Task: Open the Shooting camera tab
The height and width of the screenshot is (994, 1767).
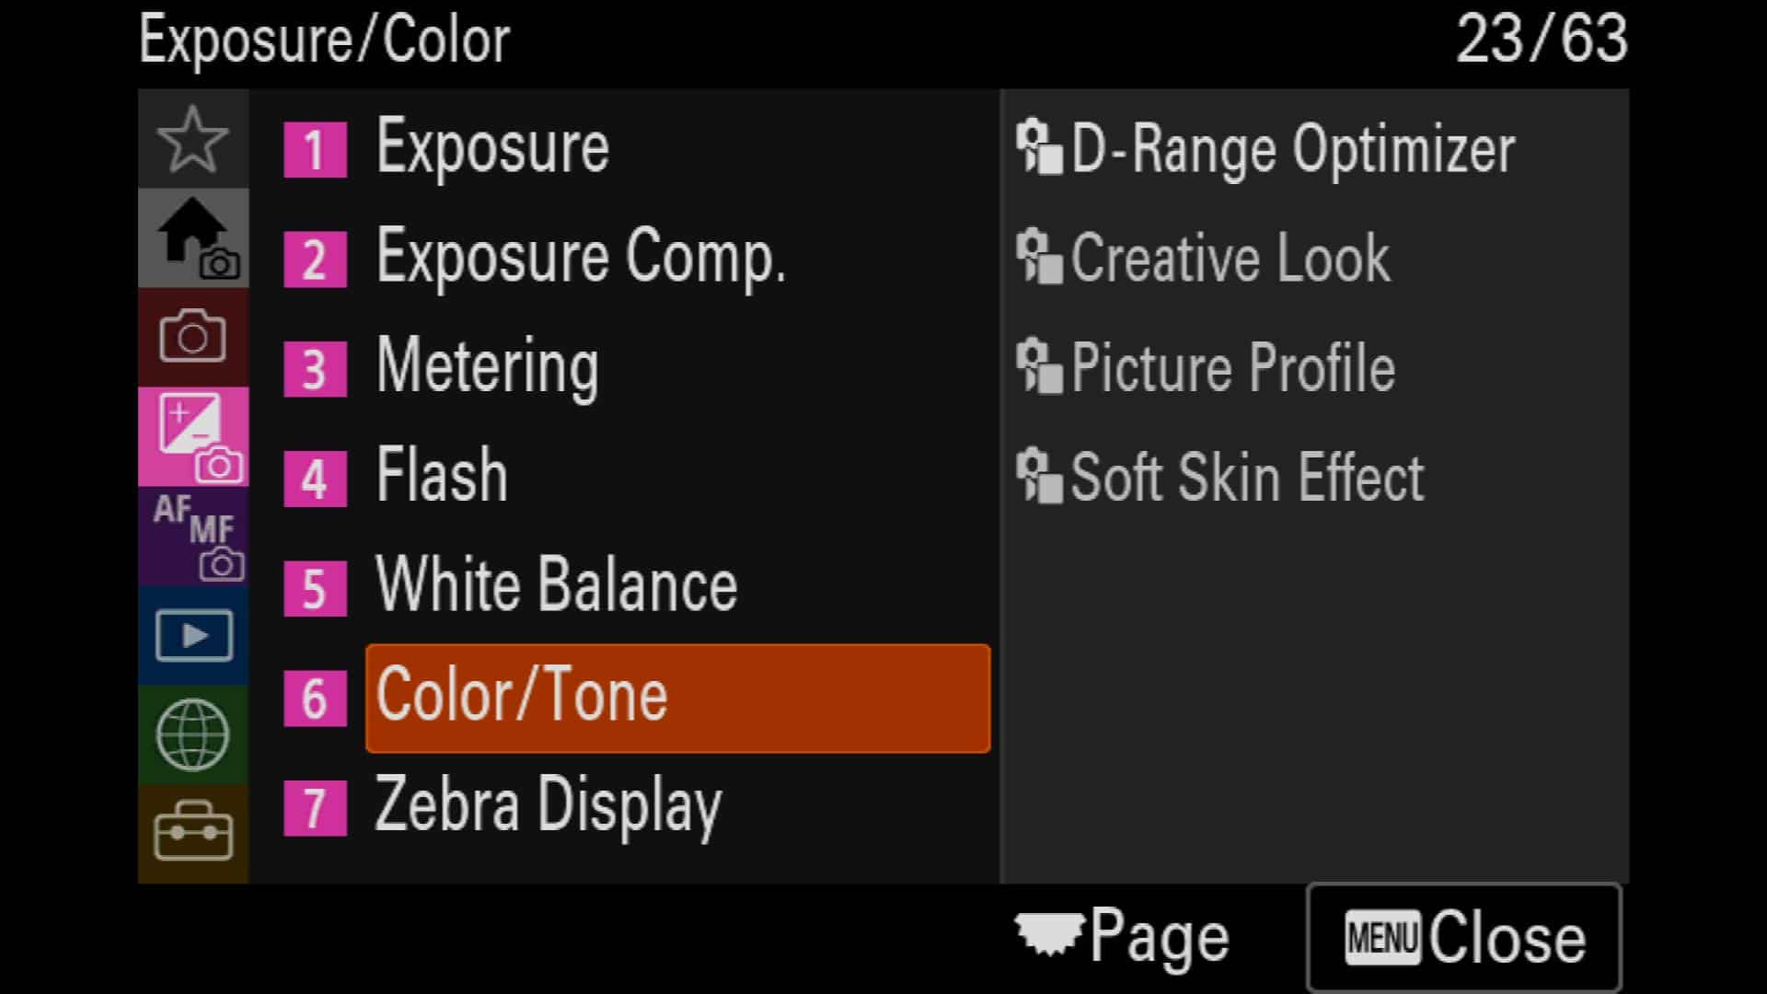Action: [193, 338]
